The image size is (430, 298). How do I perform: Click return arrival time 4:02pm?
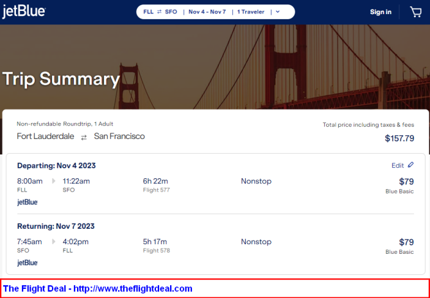[x=76, y=242]
